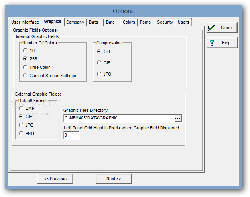
Task: Choose GIF as default format
Action: click(26, 117)
